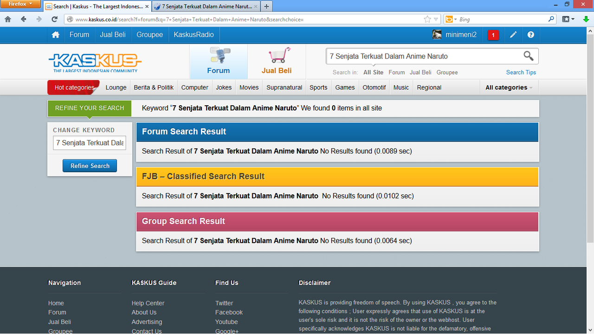Reload the page with the refresh icon
The width and height of the screenshot is (594, 334).
[x=55, y=19]
